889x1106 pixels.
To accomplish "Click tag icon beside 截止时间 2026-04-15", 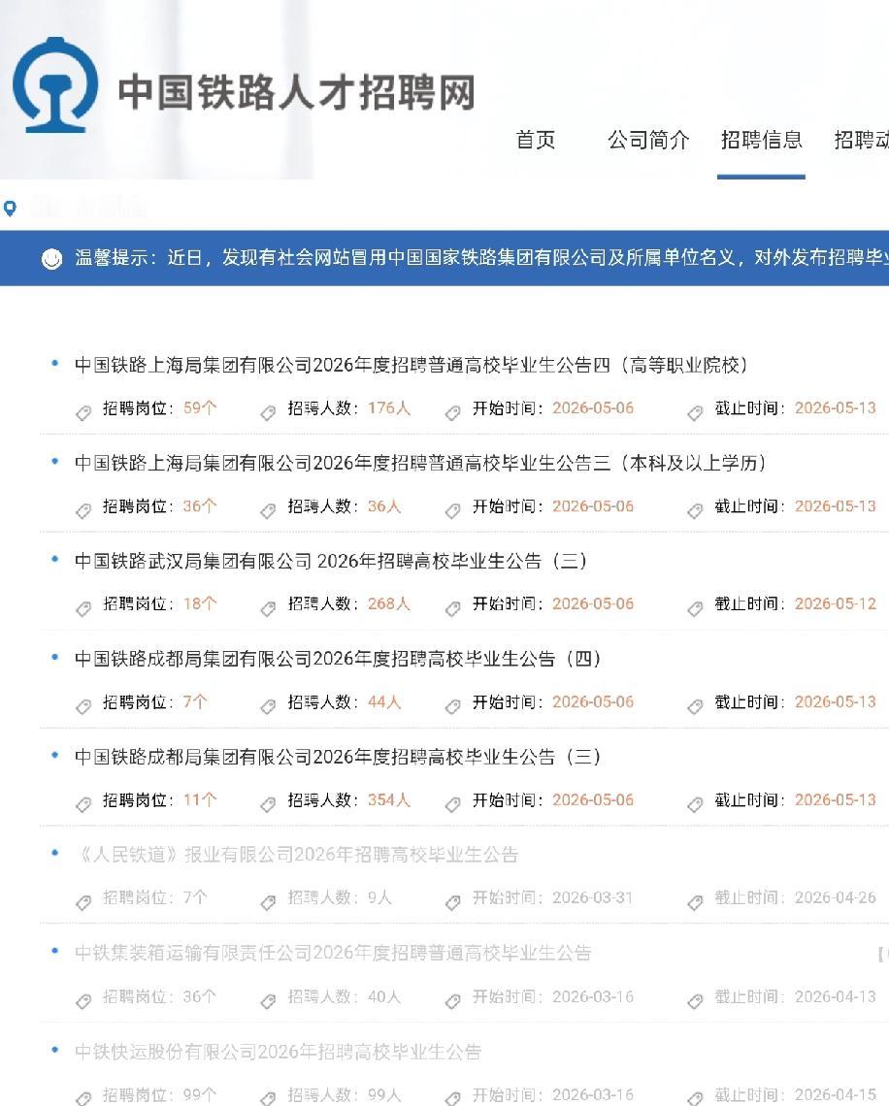I will pos(695,1098).
